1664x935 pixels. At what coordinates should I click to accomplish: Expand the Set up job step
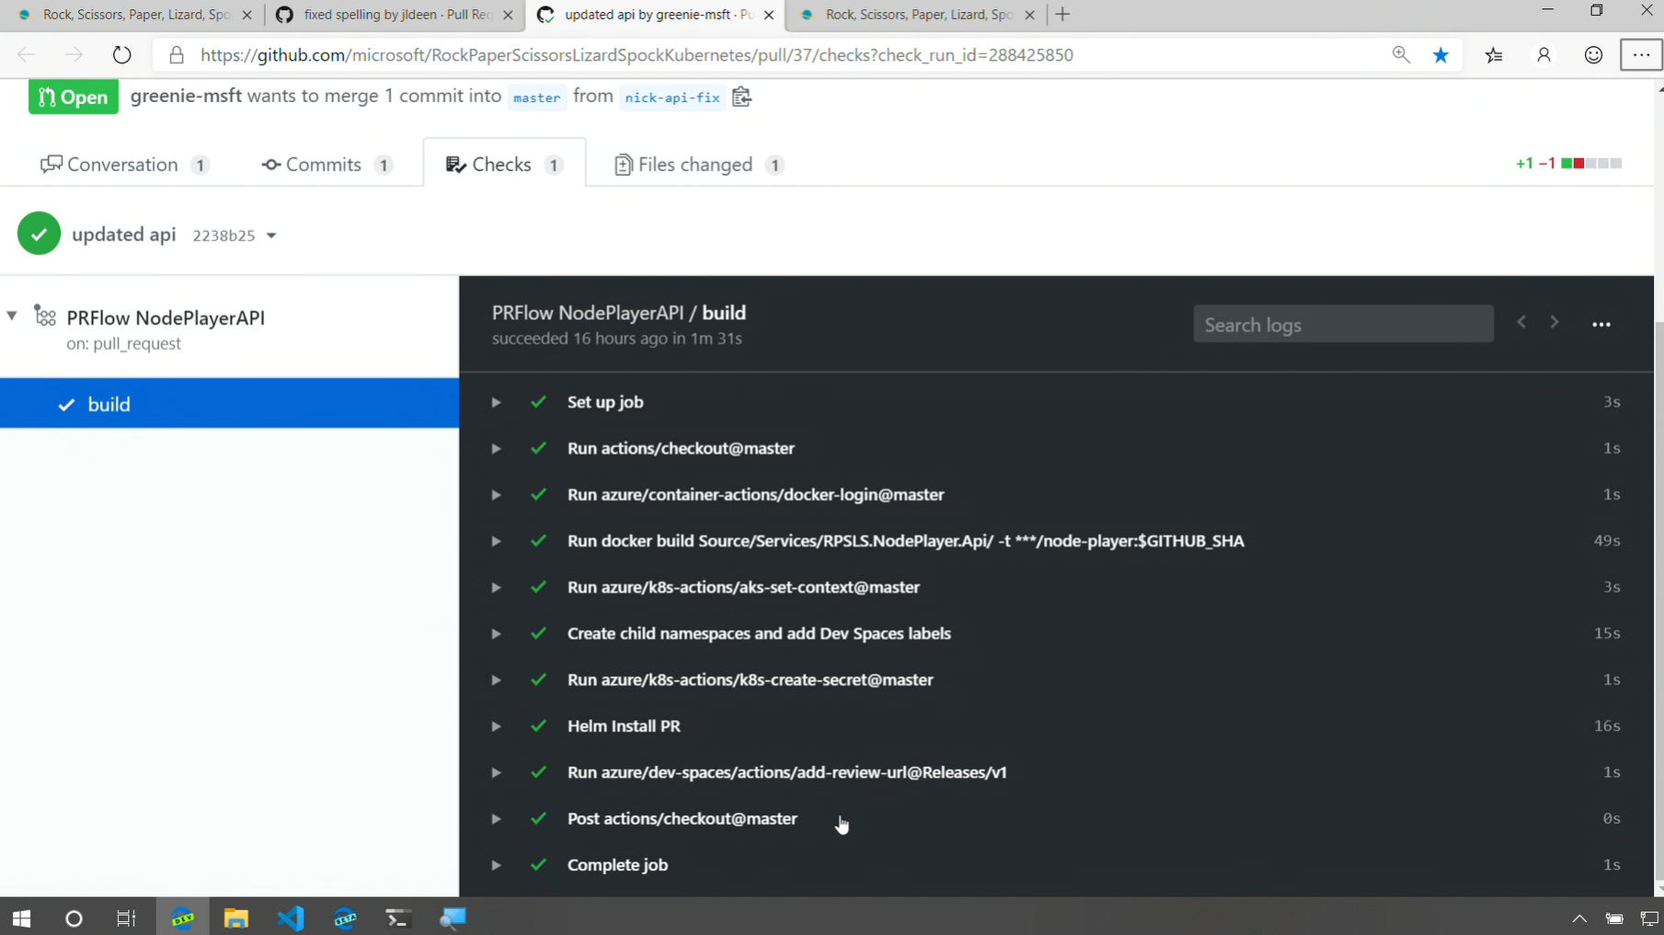(496, 402)
